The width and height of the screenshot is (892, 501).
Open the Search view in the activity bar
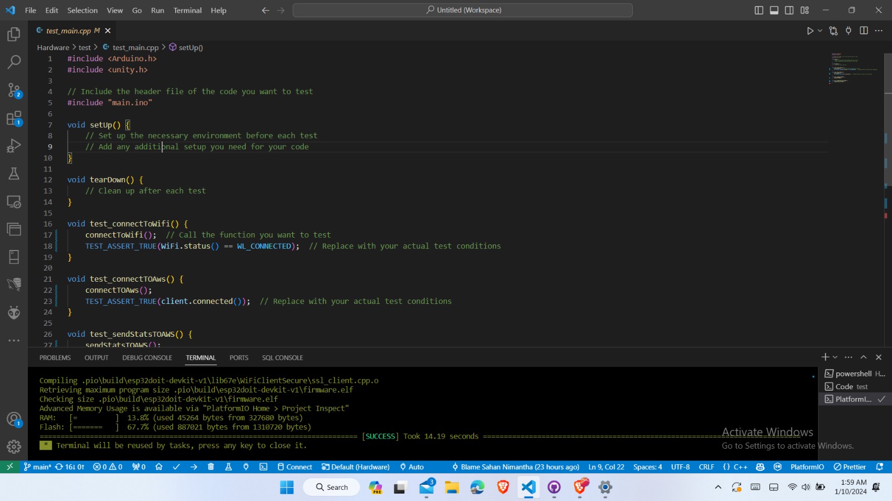tap(14, 62)
